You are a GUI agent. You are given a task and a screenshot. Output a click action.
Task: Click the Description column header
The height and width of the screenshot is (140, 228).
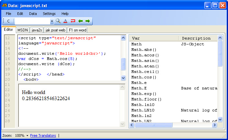[196, 38]
